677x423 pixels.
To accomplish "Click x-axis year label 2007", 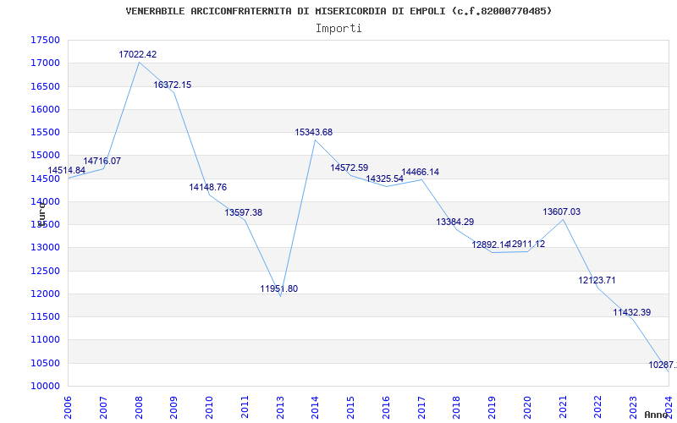I will pos(103,407).
